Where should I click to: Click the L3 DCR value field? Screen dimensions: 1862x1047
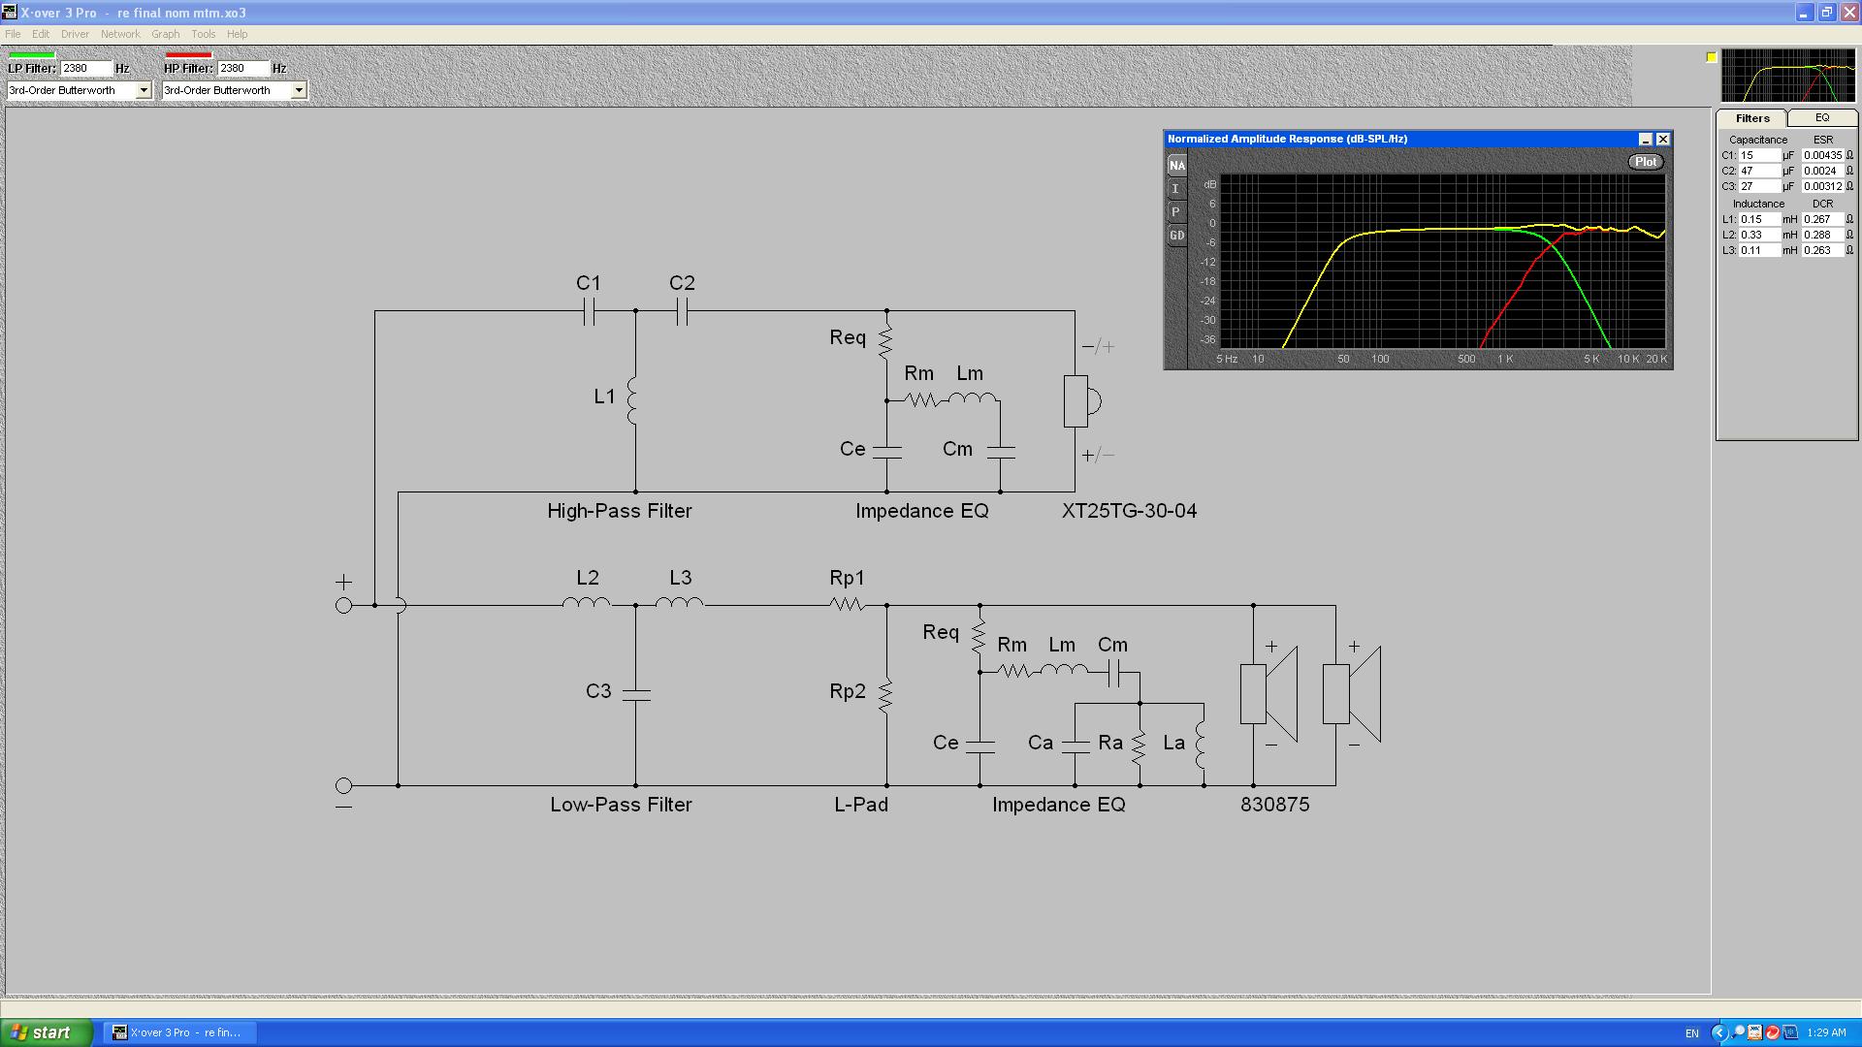[x=1822, y=250]
